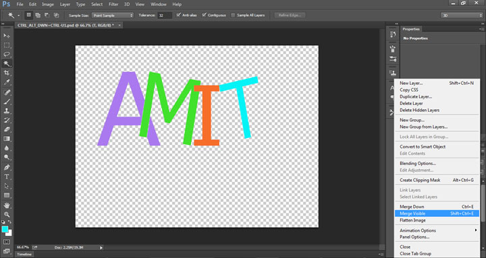Choose Create Clipping Mask entry
This screenshot has width=486, height=258.
pos(437,180)
